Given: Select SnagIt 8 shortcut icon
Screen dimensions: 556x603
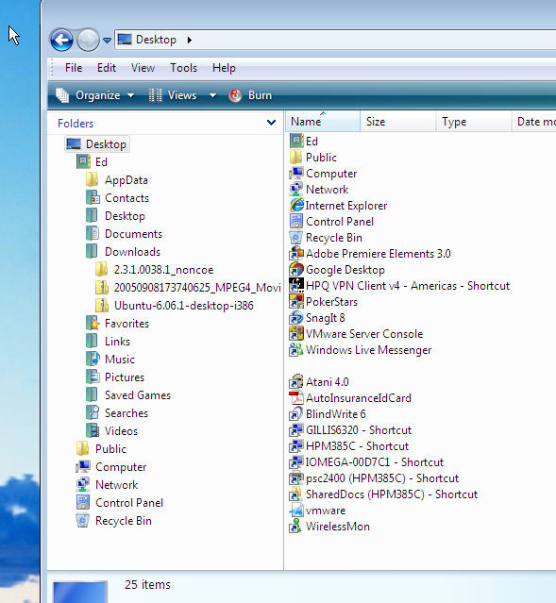Looking at the screenshot, I should click(x=296, y=318).
